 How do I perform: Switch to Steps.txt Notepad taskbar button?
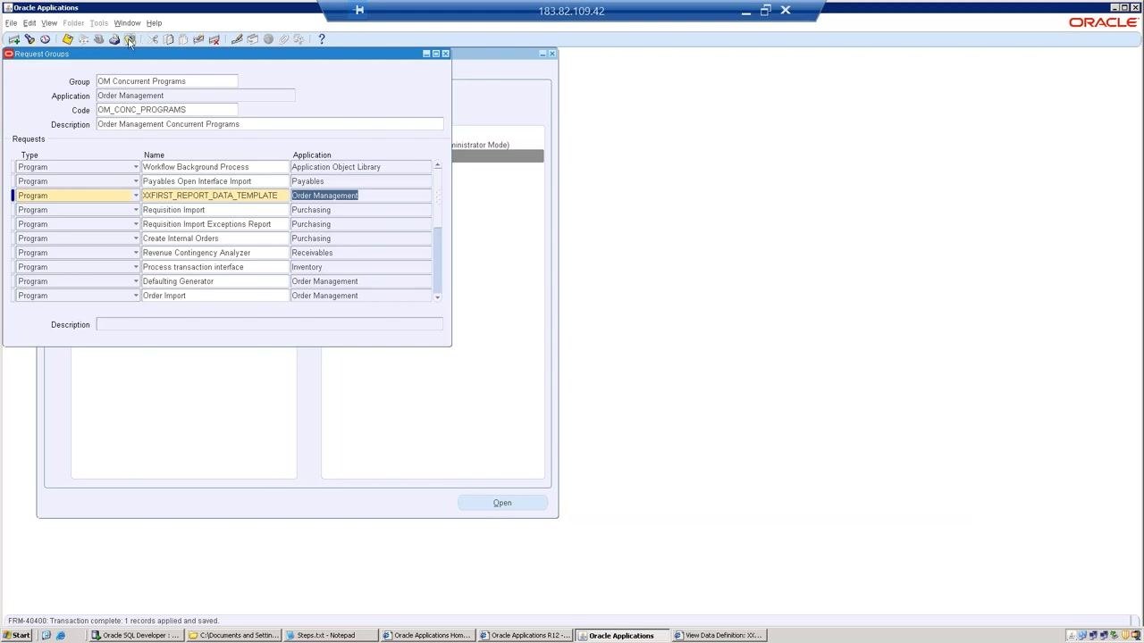[328, 636]
